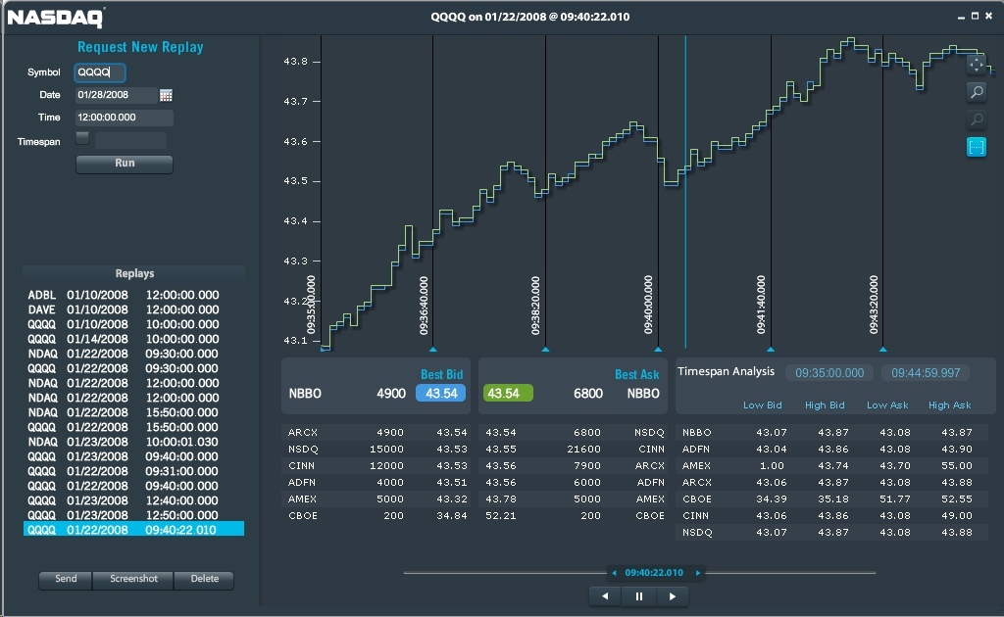Nudge time back with small left arrow
The width and height of the screenshot is (1004, 617).
coord(614,573)
